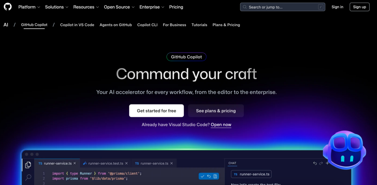Expand the Resources dropdown

pyautogui.click(x=86, y=7)
